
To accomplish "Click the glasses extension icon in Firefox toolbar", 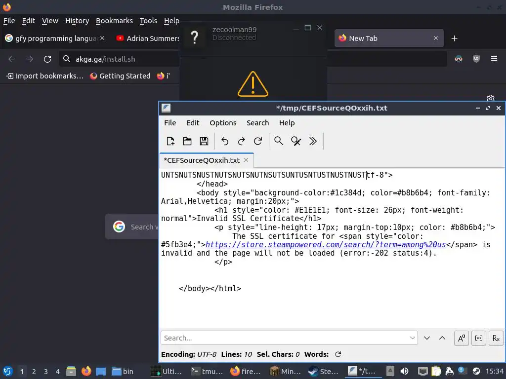I will pyautogui.click(x=459, y=59).
